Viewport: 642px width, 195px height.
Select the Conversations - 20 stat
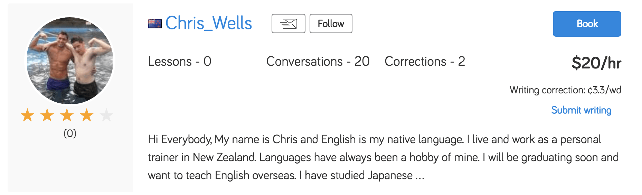[318, 62]
